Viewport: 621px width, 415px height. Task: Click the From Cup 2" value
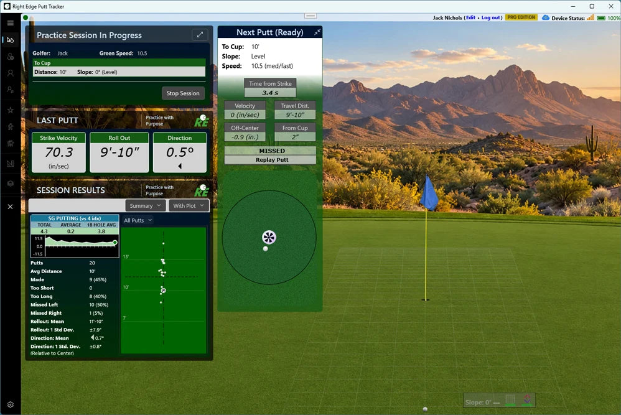click(295, 137)
